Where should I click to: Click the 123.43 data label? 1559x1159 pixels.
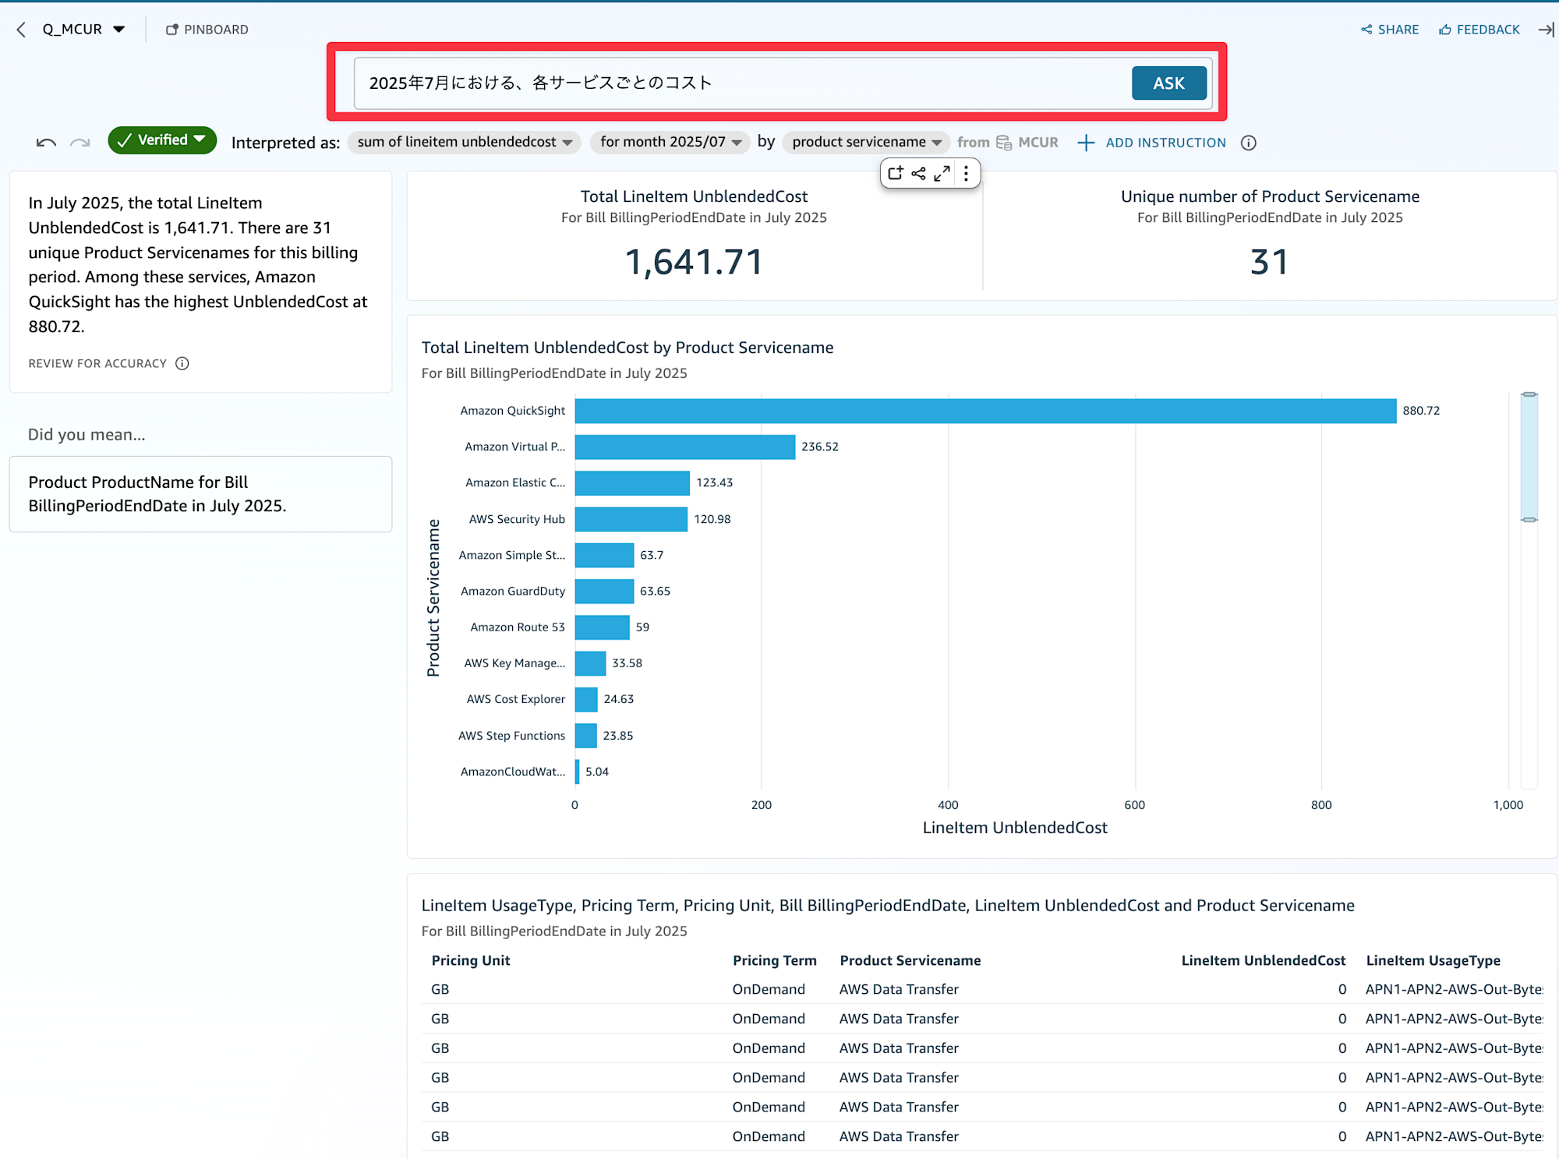coord(714,482)
